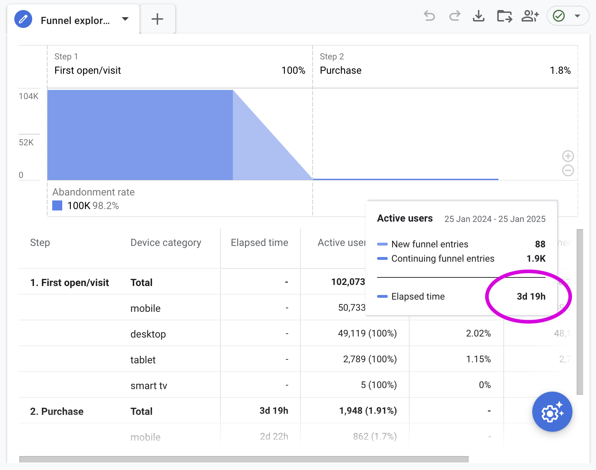Click the '102,073' total active users cell
596x470 pixels.
(x=348, y=282)
